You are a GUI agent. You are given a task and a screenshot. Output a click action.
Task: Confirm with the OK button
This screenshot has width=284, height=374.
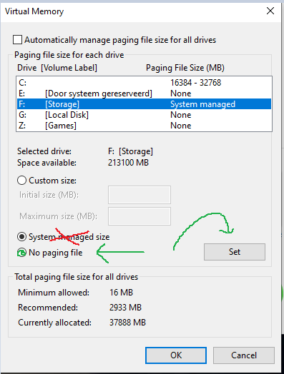(x=176, y=355)
